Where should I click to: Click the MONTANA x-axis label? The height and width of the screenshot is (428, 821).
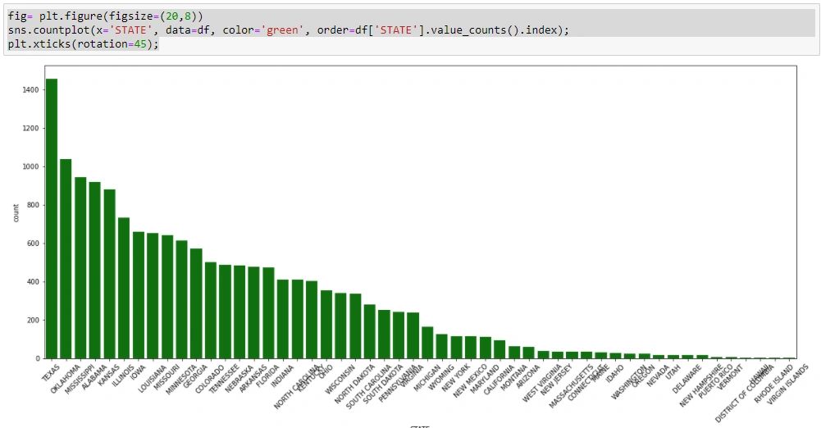coord(514,376)
